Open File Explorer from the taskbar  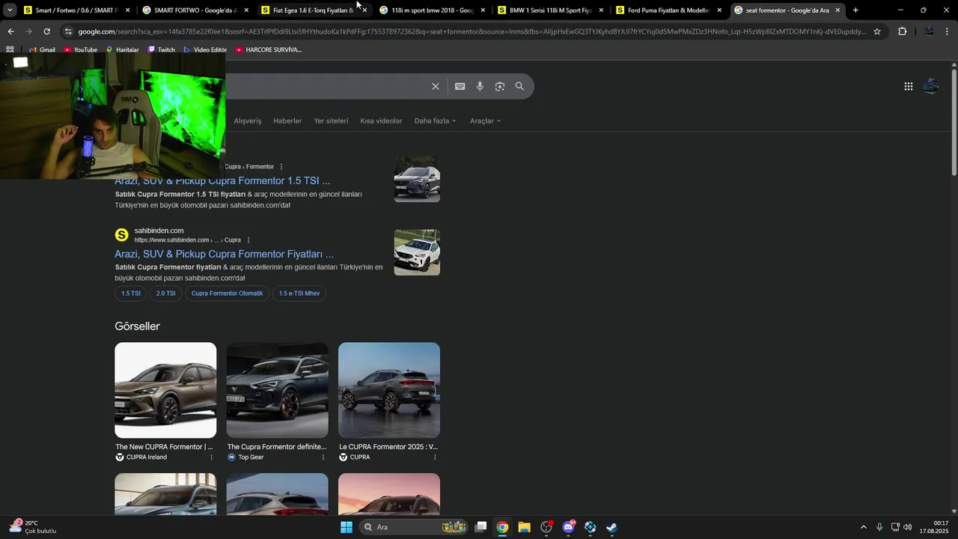tap(524, 527)
